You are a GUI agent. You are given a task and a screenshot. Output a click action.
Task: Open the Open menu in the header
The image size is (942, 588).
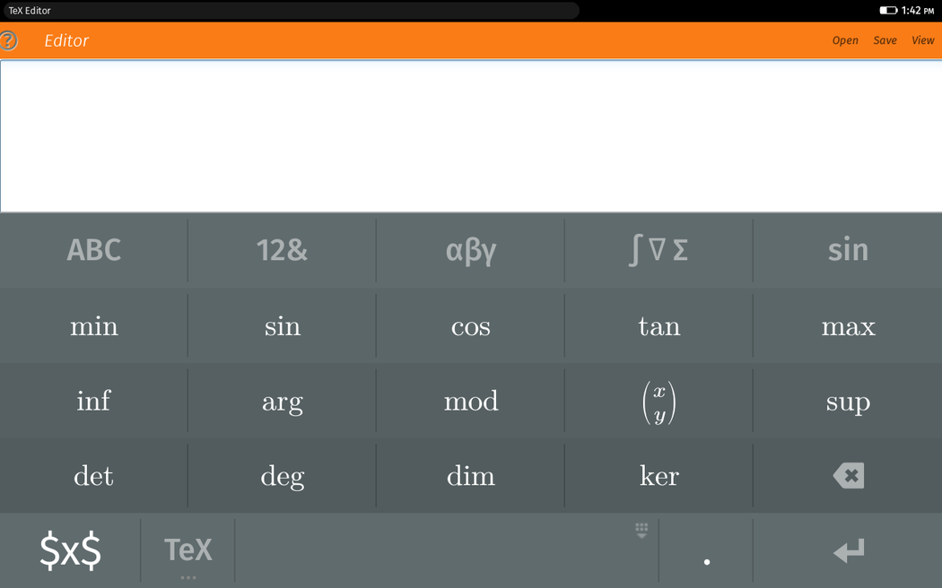(844, 40)
